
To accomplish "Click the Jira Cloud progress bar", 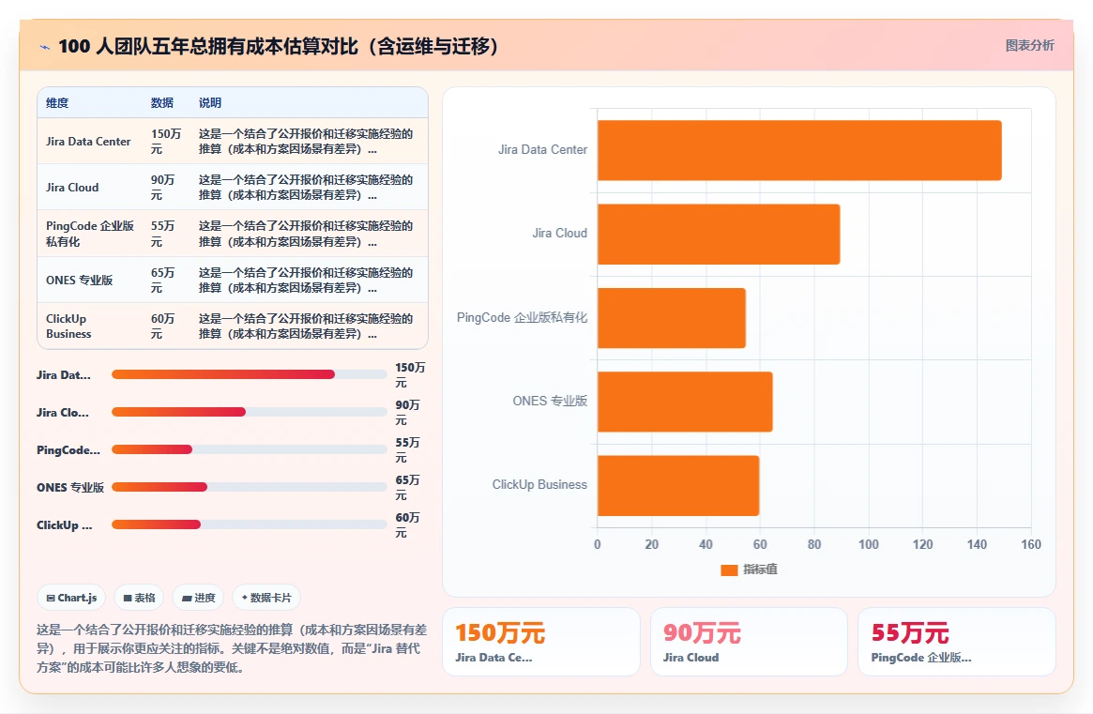I will pyautogui.click(x=249, y=412).
